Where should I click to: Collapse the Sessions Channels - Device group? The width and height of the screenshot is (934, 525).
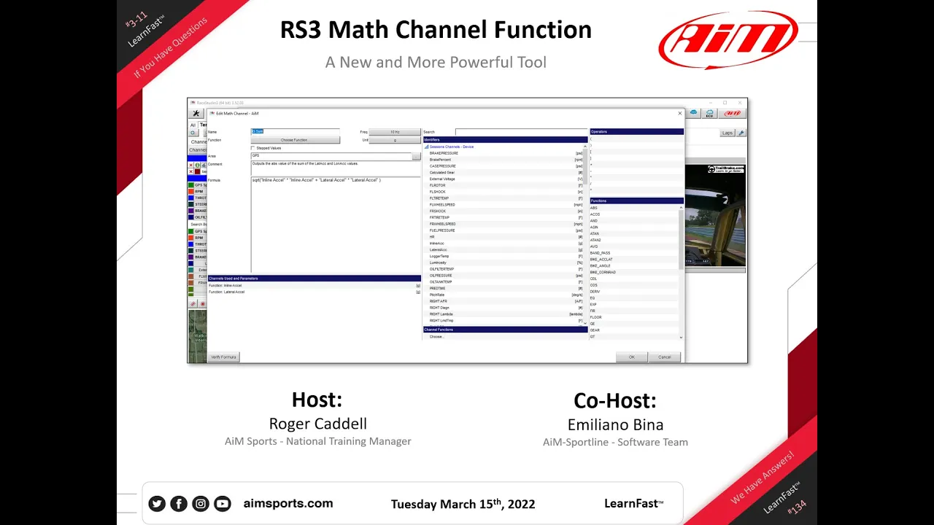[x=427, y=147]
